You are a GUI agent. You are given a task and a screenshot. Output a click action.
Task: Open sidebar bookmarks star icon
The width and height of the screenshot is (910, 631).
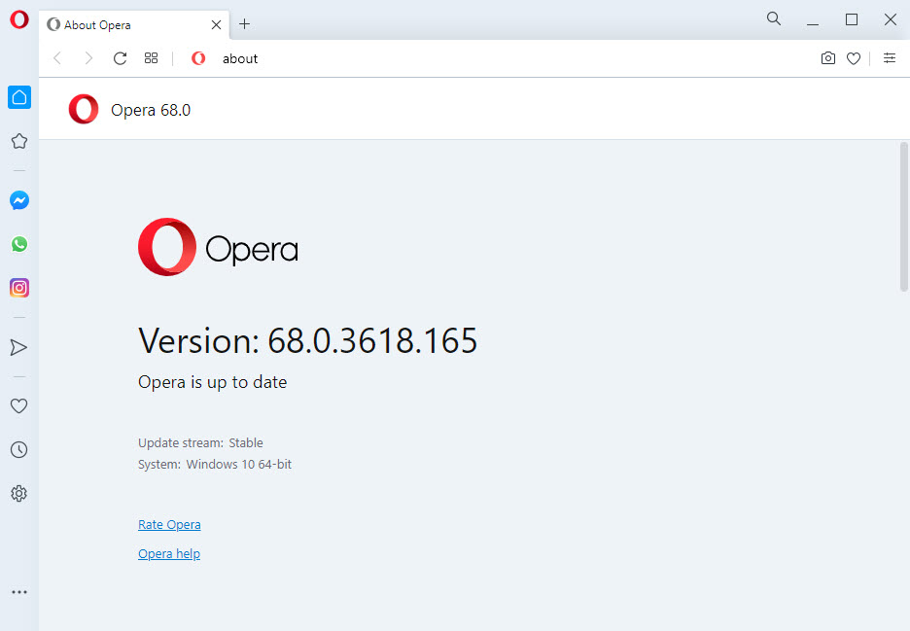tap(19, 141)
